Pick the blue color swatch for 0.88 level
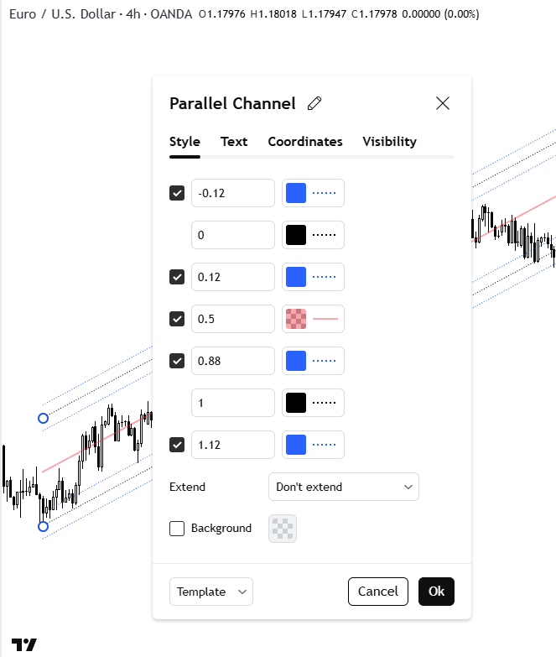 (296, 361)
